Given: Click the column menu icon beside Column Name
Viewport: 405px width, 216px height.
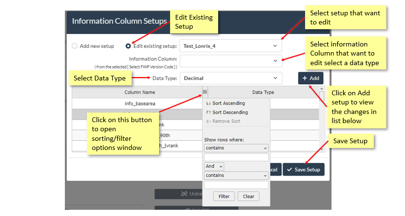Looking at the screenshot, I should (205, 92).
